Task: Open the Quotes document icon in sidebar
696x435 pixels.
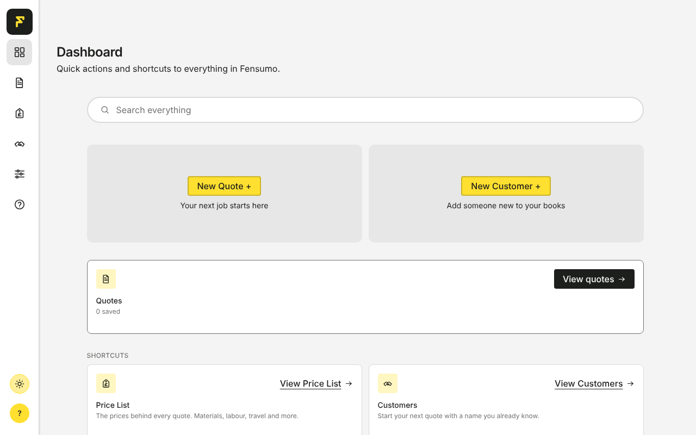Action: point(20,83)
